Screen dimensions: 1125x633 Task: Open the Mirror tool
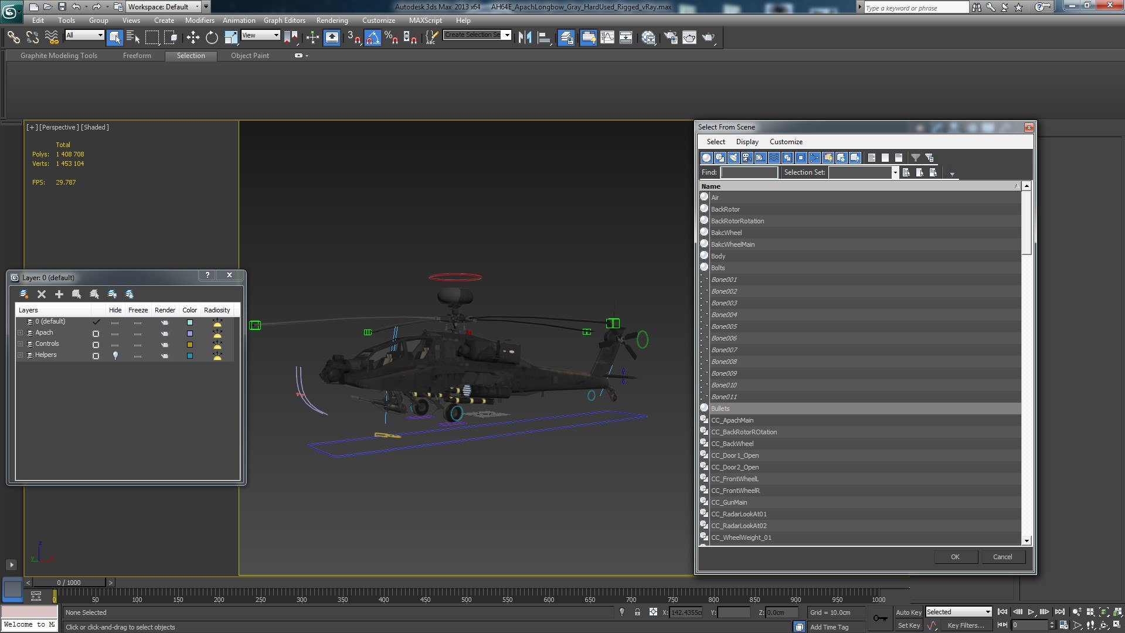click(525, 38)
